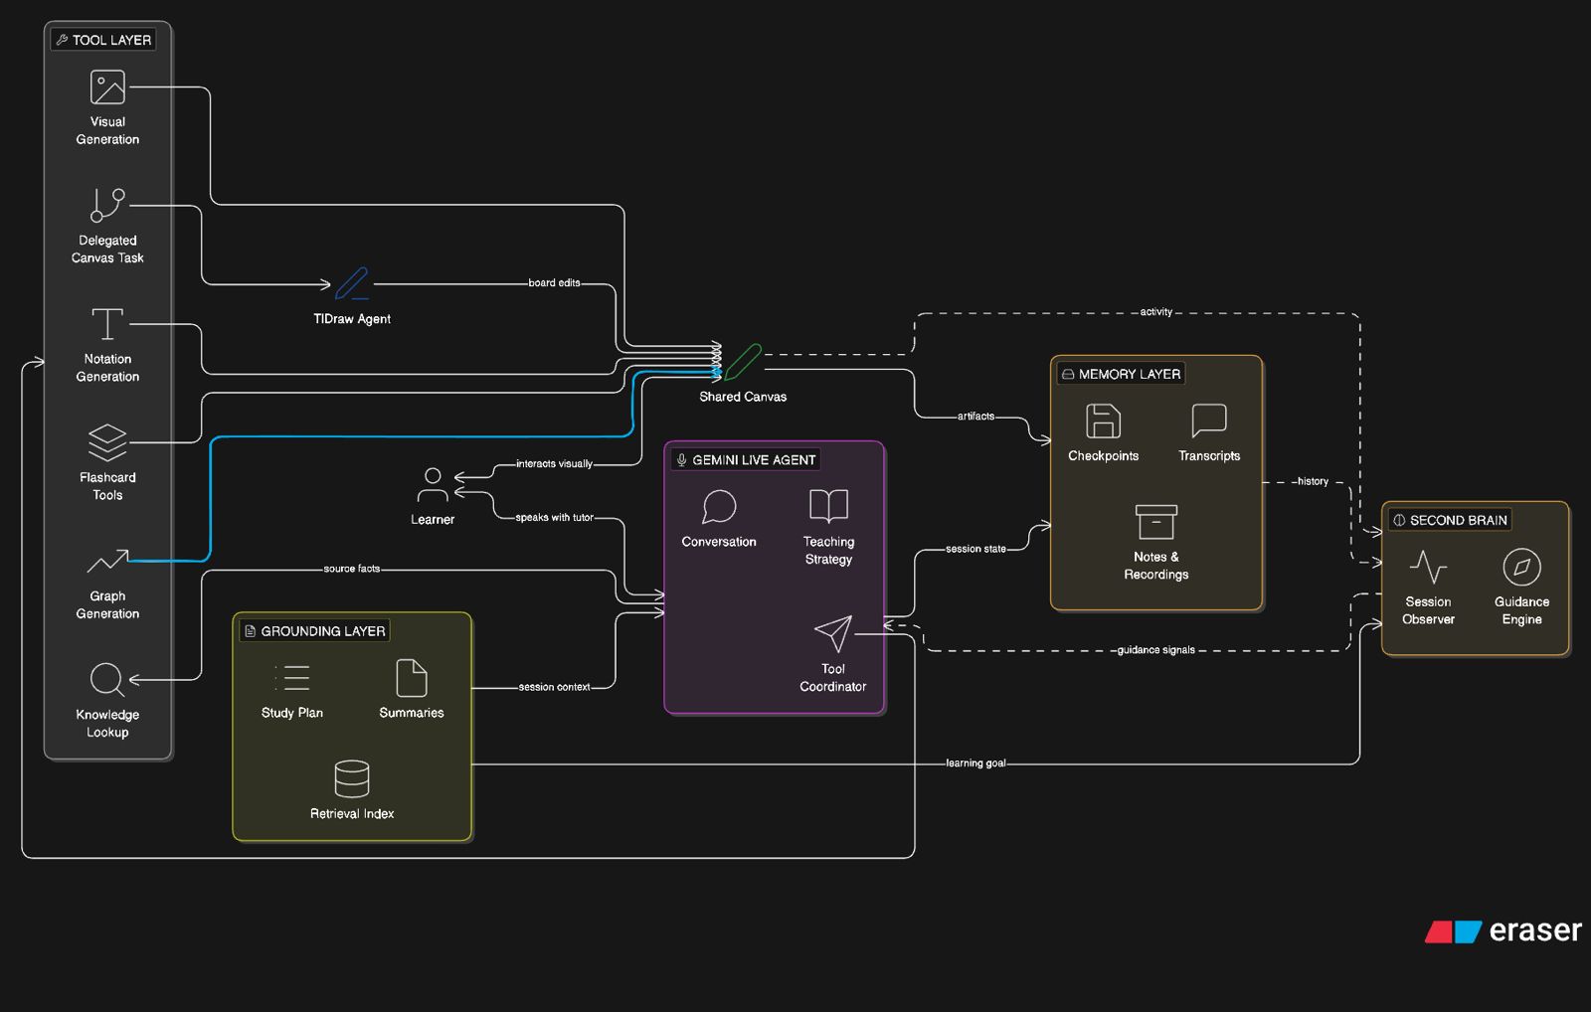
Task: Select the Learner person icon
Action: tap(433, 486)
